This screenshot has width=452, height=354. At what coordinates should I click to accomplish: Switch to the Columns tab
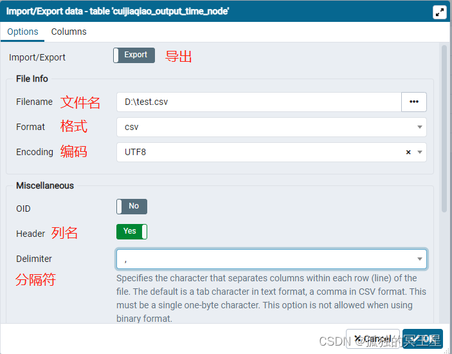pyautogui.click(x=69, y=32)
